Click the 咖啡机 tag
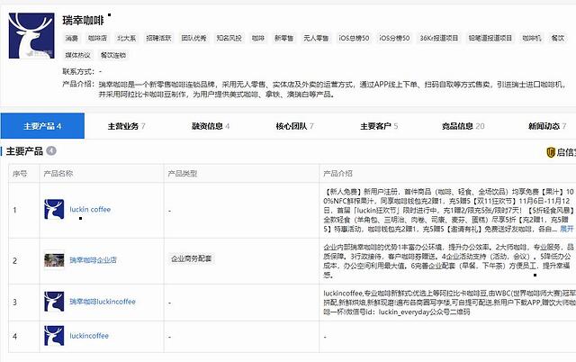This screenshot has width=576, height=362. pos(532,38)
